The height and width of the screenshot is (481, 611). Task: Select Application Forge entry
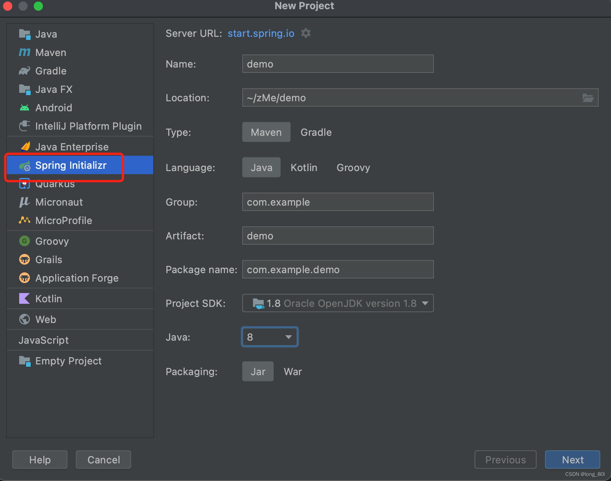pos(80,278)
